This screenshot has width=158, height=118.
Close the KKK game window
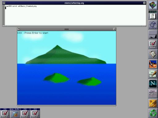[114, 29]
